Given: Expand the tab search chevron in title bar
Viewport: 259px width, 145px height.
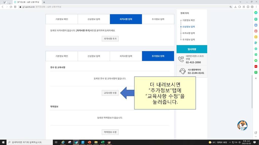Looking at the screenshot, I should point(240,2).
